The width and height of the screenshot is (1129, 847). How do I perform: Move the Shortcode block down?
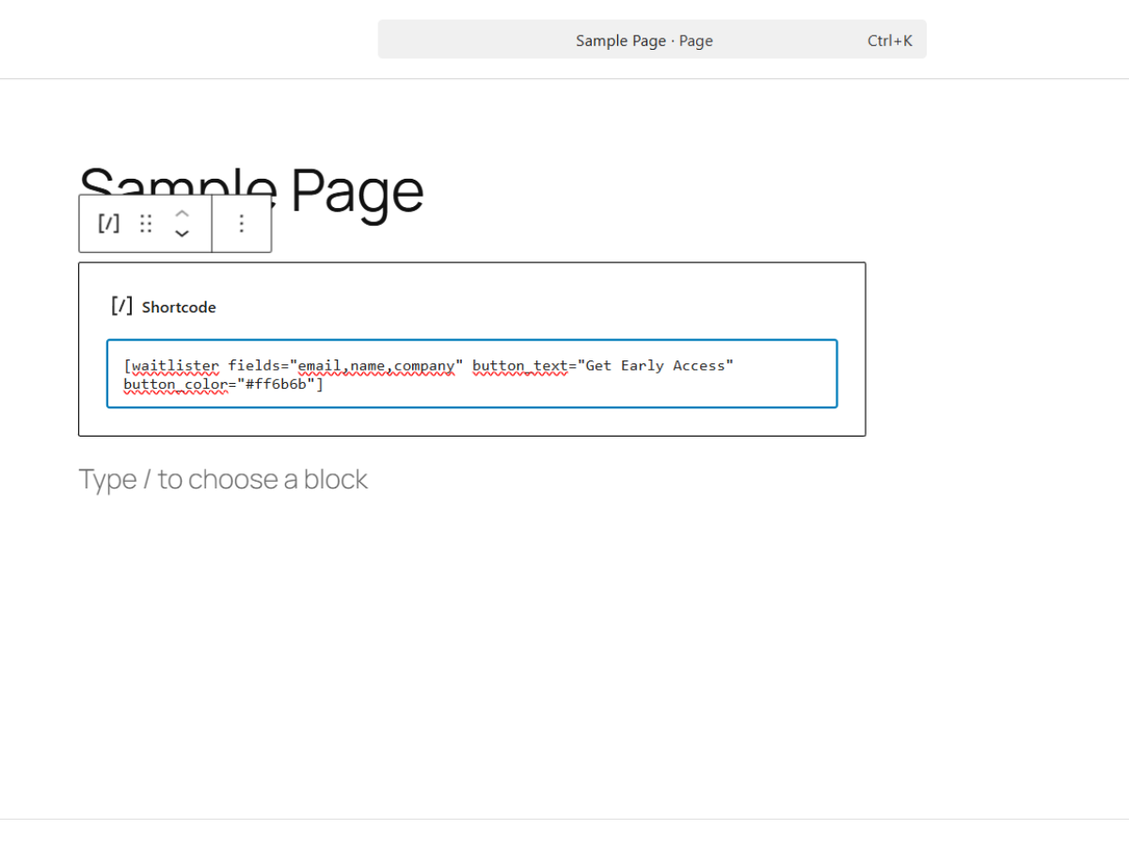(183, 234)
